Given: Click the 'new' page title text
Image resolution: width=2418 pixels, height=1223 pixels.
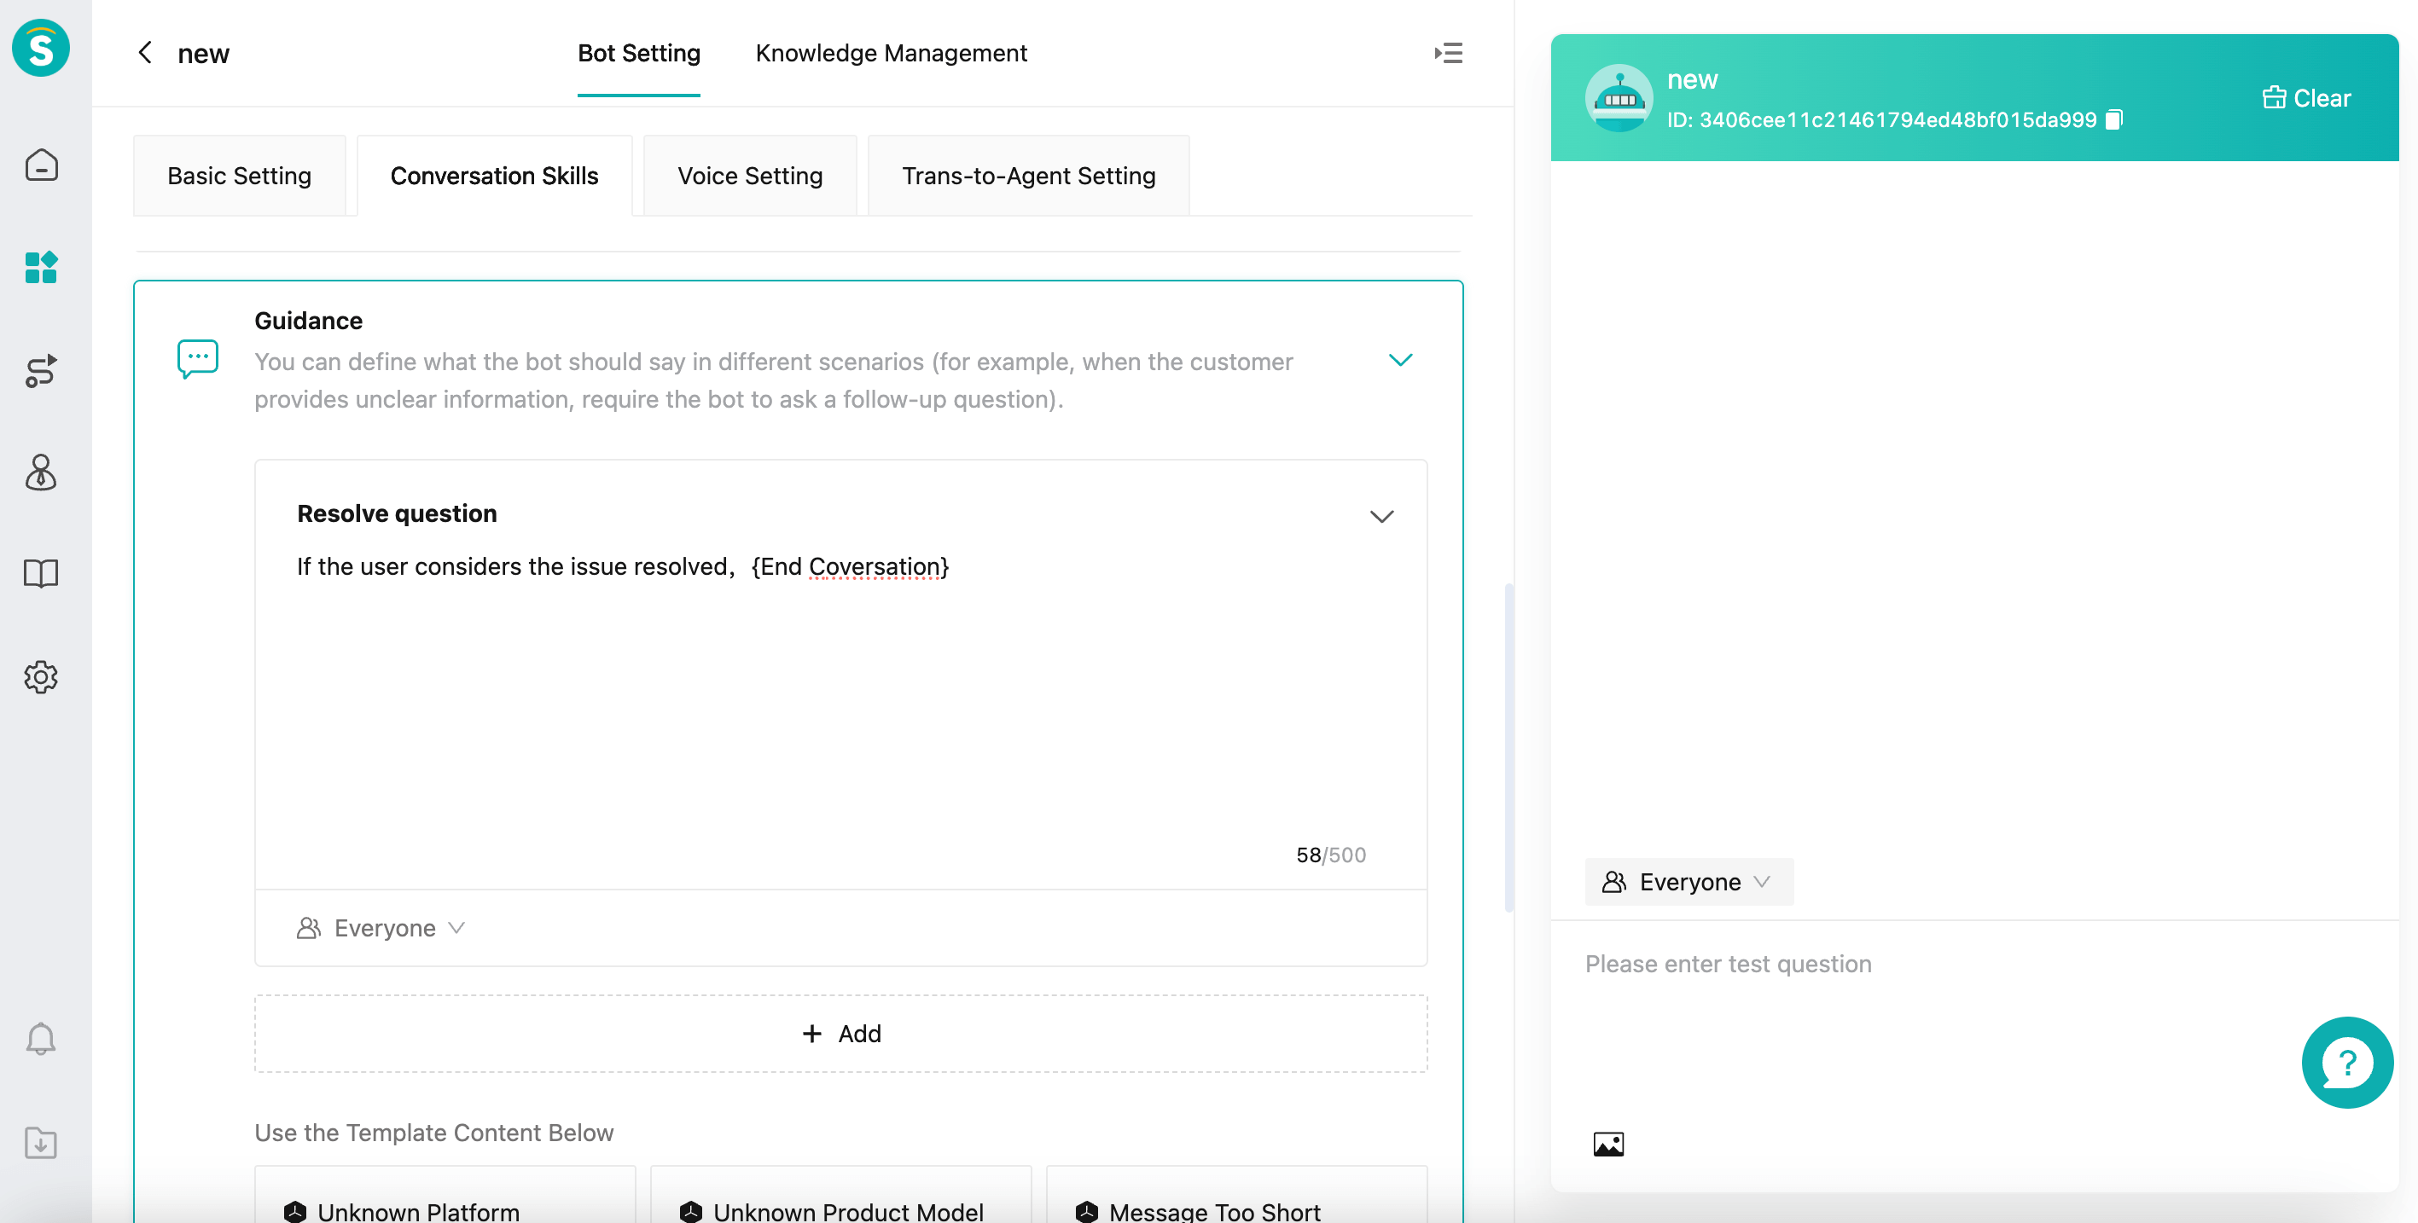Looking at the screenshot, I should [x=203, y=54].
